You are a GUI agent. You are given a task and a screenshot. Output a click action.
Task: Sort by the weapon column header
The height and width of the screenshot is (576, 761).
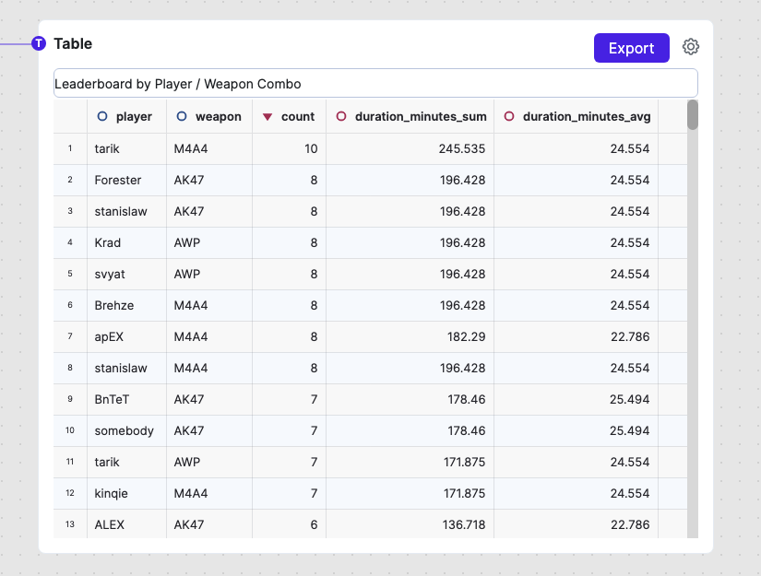point(219,117)
